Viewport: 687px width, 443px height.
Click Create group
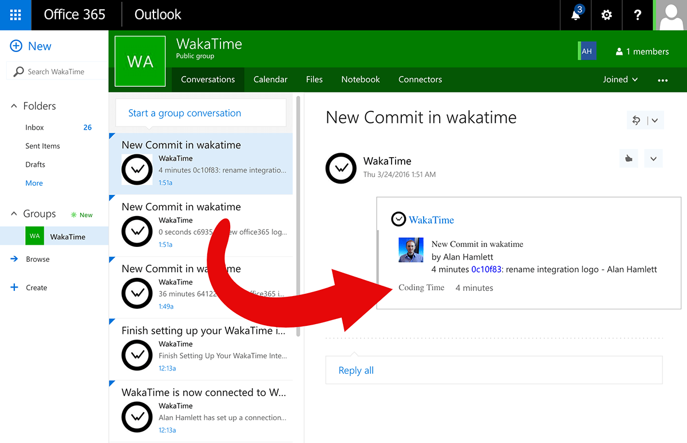point(37,288)
